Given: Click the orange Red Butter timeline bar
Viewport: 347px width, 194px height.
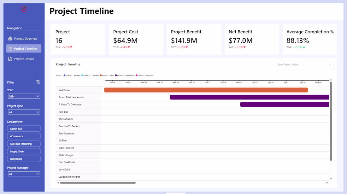Looking at the screenshot, I should pyautogui.click(x=206, y=90).
